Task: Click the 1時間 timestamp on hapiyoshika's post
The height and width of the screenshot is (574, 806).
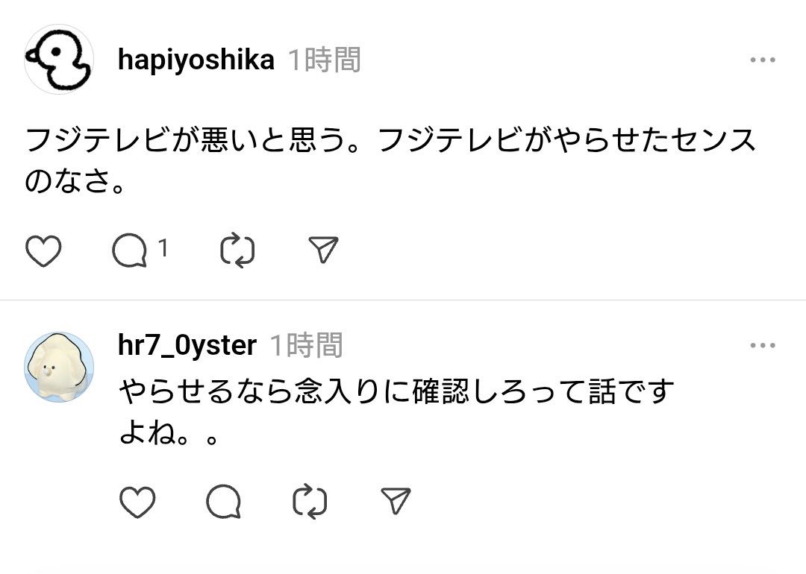Action: [325, 60]
